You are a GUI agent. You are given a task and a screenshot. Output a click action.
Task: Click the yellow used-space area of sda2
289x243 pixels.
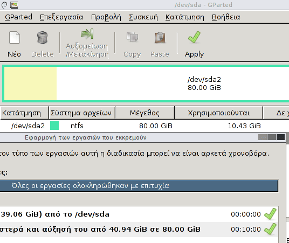30,84
